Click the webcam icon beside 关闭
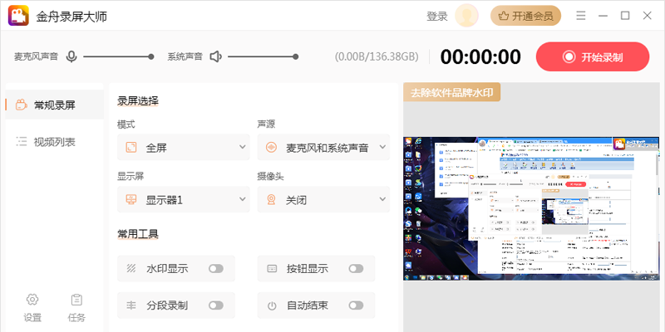Image resolution: width=665 pixels, height=332 pixels. [x=272, y=199]
